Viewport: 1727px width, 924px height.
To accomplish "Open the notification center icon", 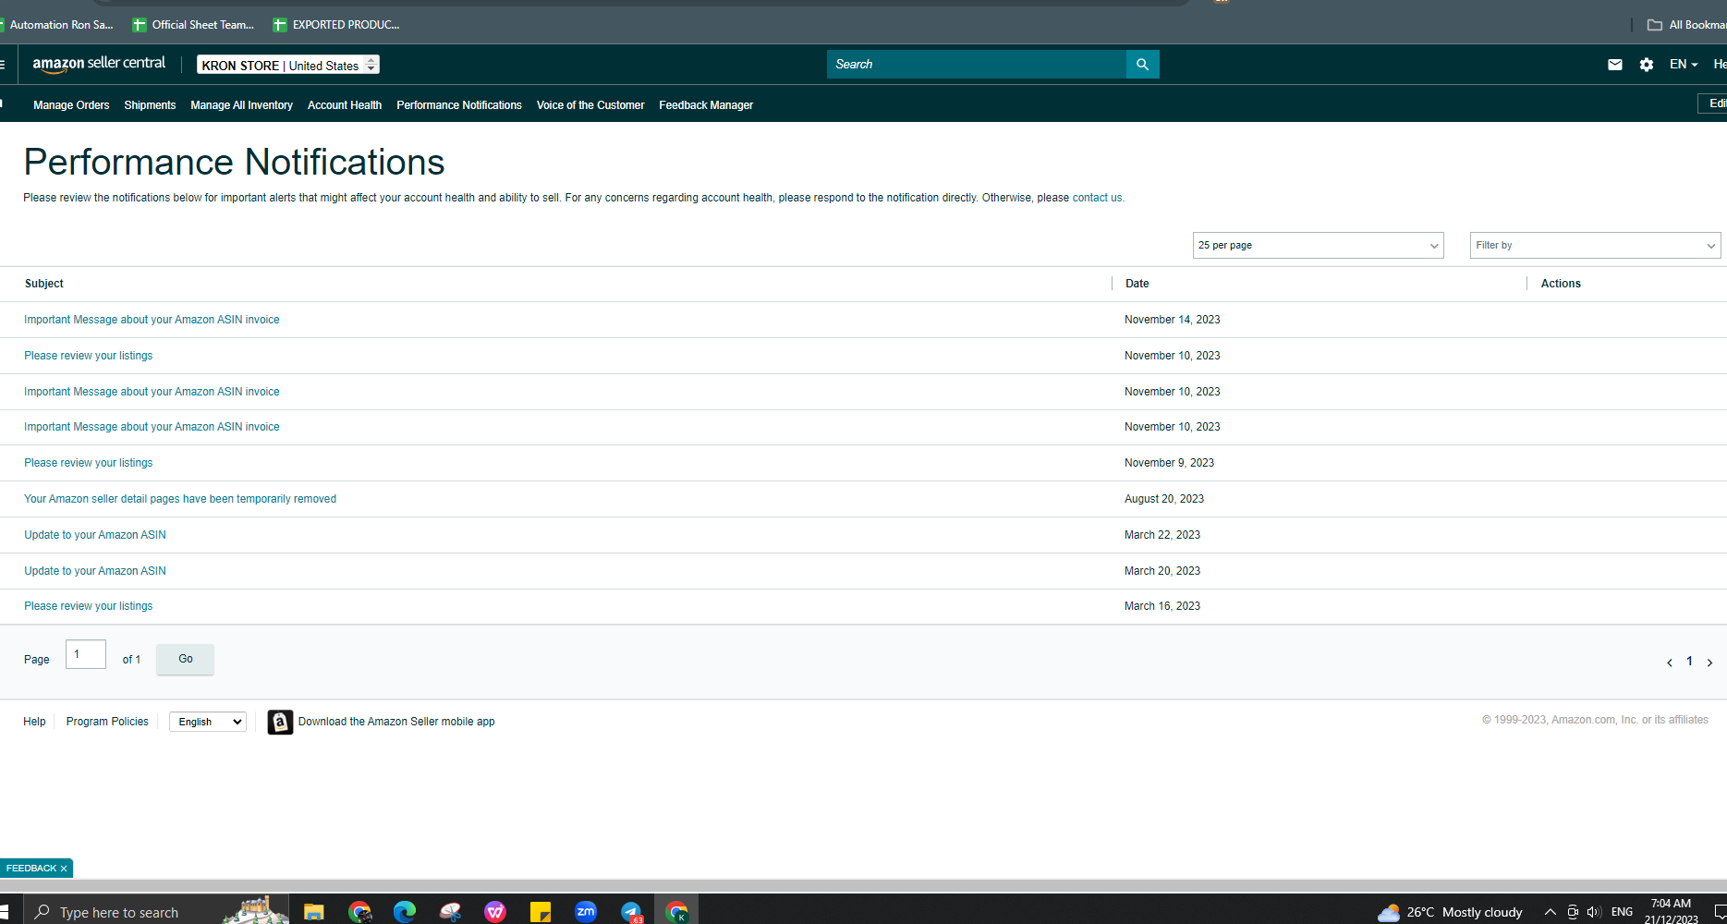I will (1720, 912).
